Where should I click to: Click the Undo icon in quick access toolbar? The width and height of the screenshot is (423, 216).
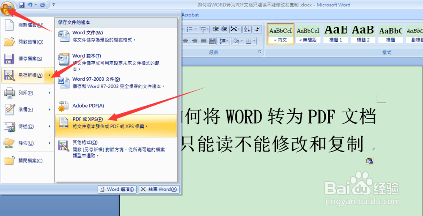[x=30, y=5]
